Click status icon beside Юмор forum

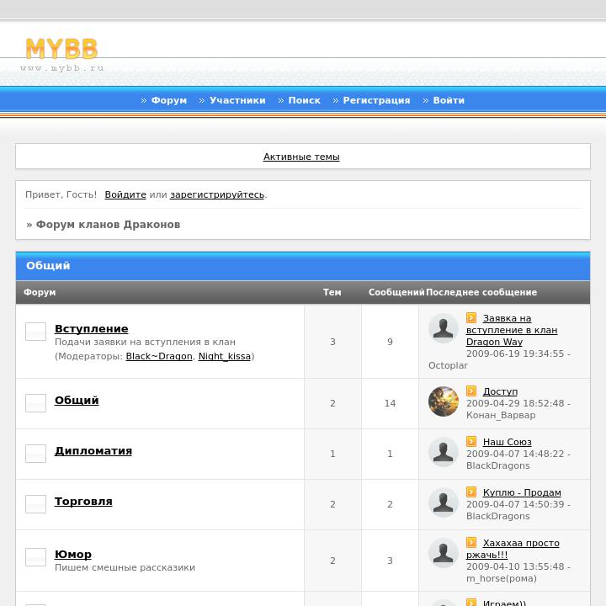(x=35, y=557)
